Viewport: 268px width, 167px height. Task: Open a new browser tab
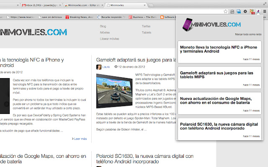coord(151,5)
